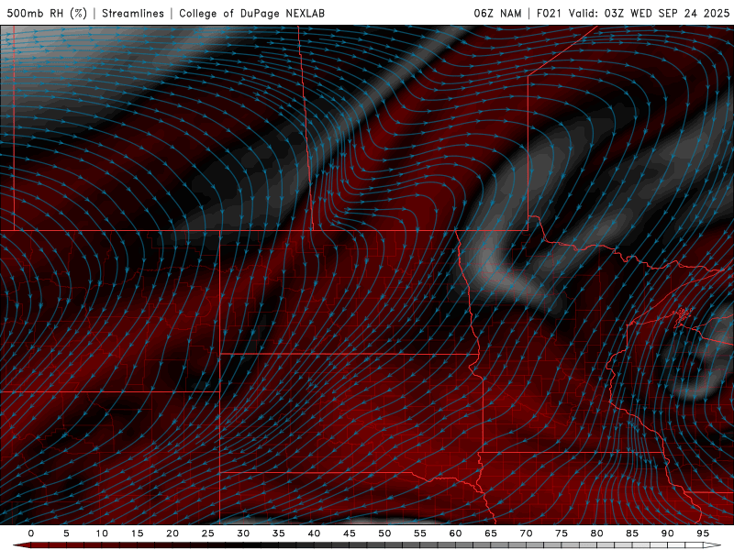
Task: Click the "85" label on color scale
Action: click(x=632, y=533)
